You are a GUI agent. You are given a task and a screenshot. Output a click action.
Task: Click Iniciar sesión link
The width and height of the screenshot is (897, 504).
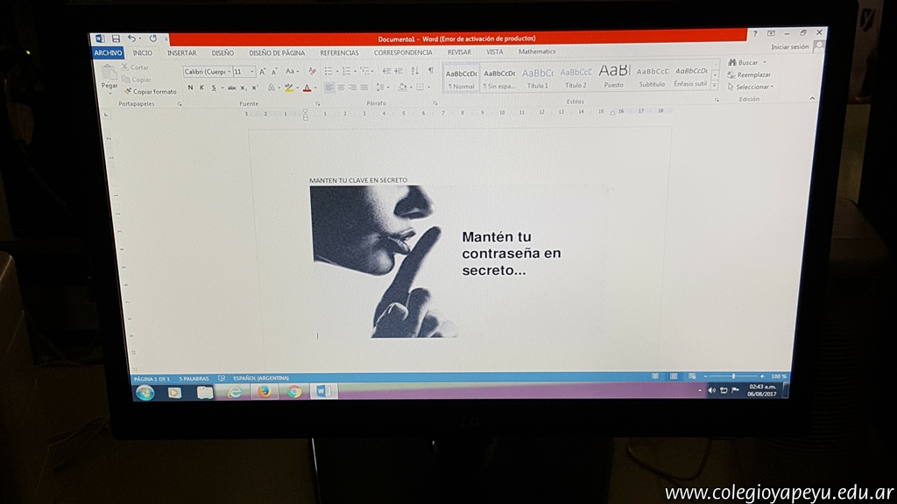(790, 47)
